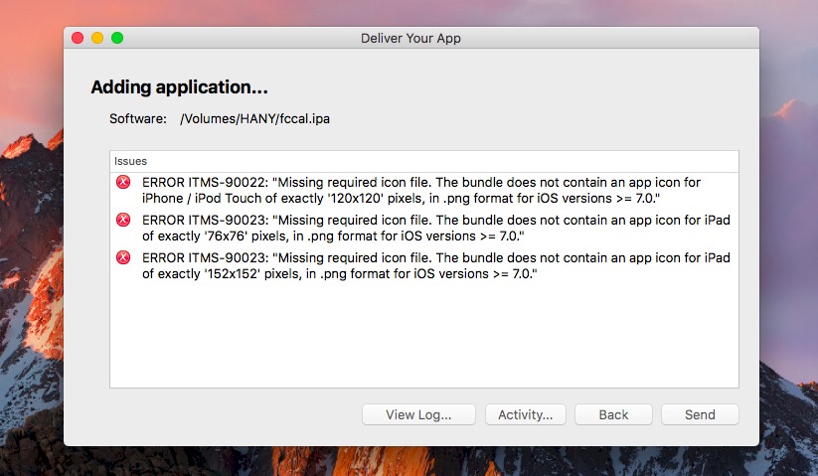
Task: Click the error icon beside the 152x152 issue
Action: pyautogui.click(x=123, y=257)
